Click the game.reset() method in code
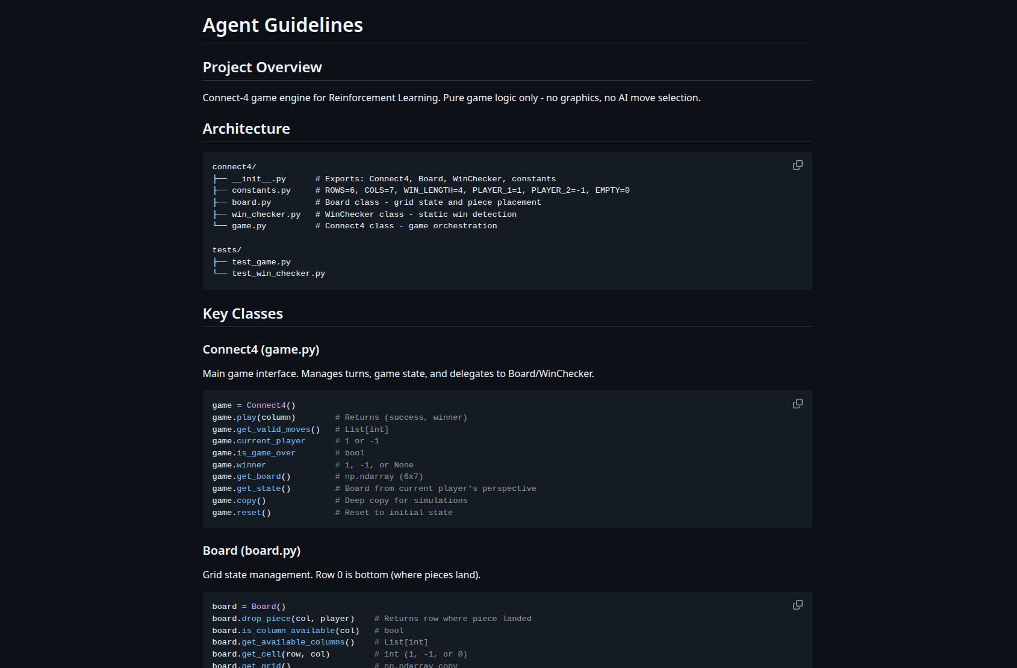 (x=241, y=513)
